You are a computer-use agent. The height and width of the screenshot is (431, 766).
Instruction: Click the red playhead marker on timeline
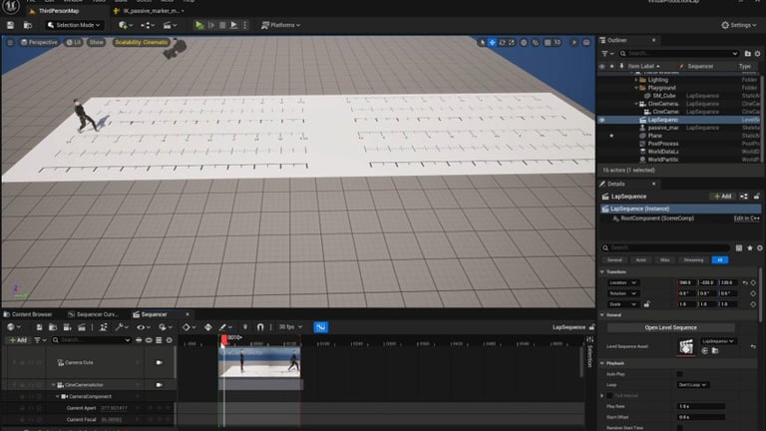coord(224,339)
